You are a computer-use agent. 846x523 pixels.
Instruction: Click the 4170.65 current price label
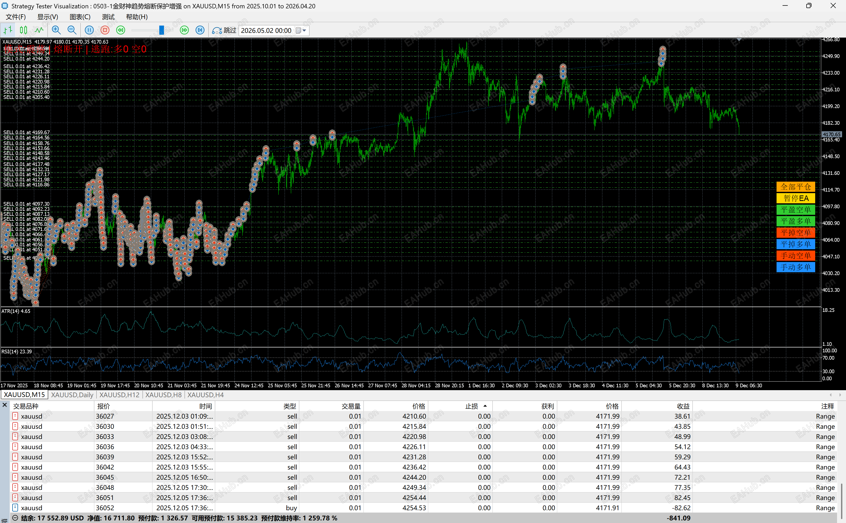pyautogui.click(x=831, y=134)
